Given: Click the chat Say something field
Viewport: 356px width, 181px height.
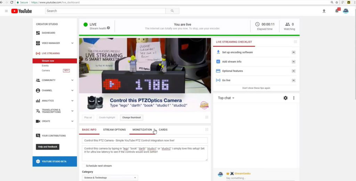Looking at the screenshot, I should pos(260,178).
